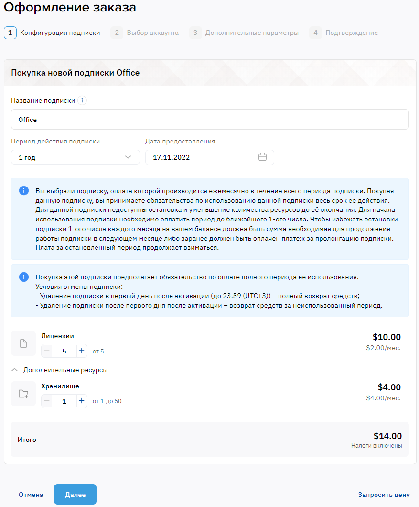Click Запросить цену link

[x=384, y=495]
